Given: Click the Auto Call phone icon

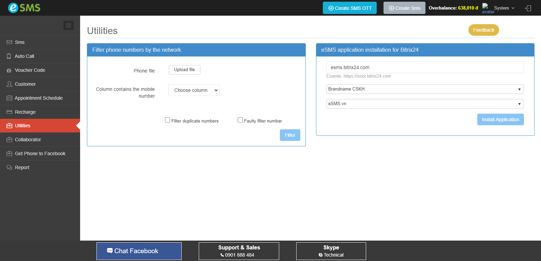Looking at the screenshot, I should click(9, 56).
